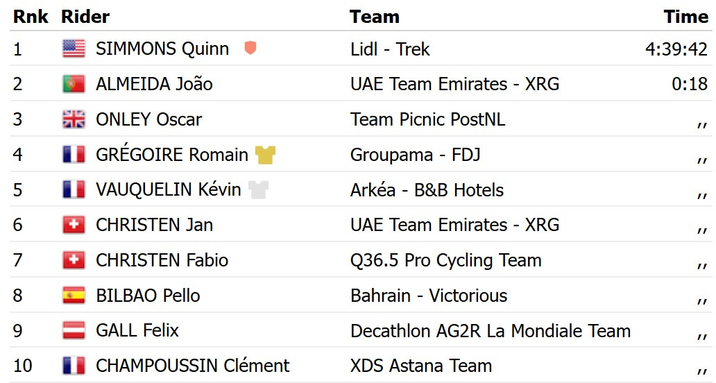Image resolution: width=716 pixels, height=383 pixels.
Task: Click the white jersey icon beside Vauquelin
Action: click(x=258, y=190)
